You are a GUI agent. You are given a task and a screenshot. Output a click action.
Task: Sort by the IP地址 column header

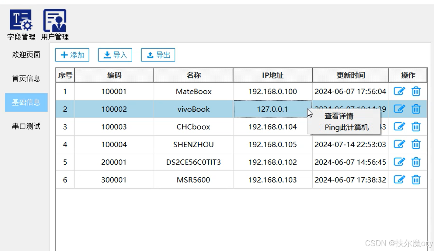click(273, 75)
